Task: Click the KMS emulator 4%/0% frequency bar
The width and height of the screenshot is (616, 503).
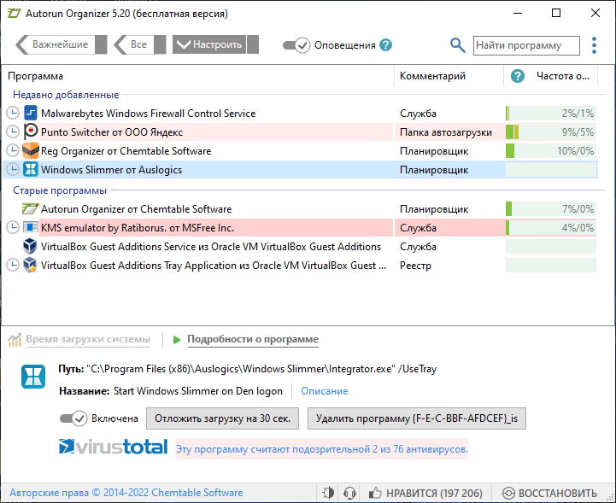Action: point(551,228)
